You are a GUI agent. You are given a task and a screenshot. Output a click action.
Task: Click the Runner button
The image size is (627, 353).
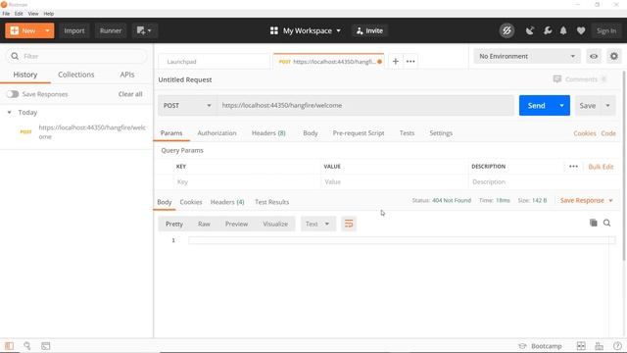(x=111, y=30)
